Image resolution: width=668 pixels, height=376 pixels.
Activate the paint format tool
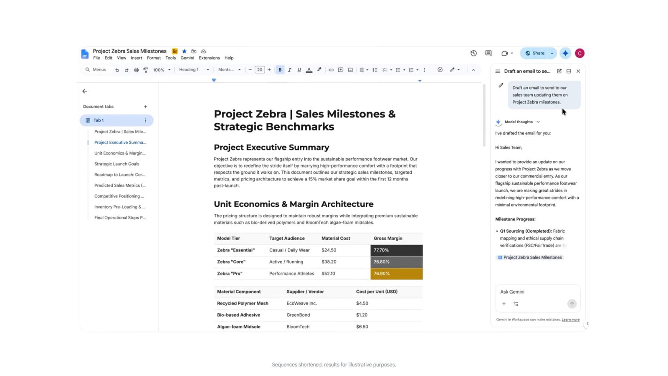146,70
